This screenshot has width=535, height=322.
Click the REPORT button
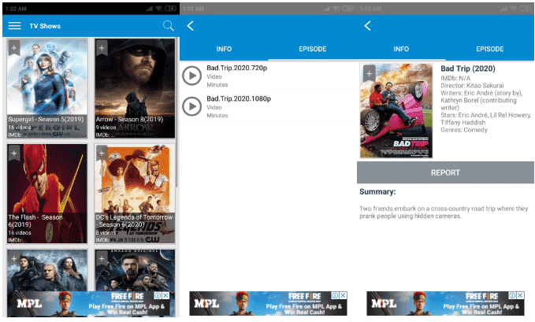(445, 172)
